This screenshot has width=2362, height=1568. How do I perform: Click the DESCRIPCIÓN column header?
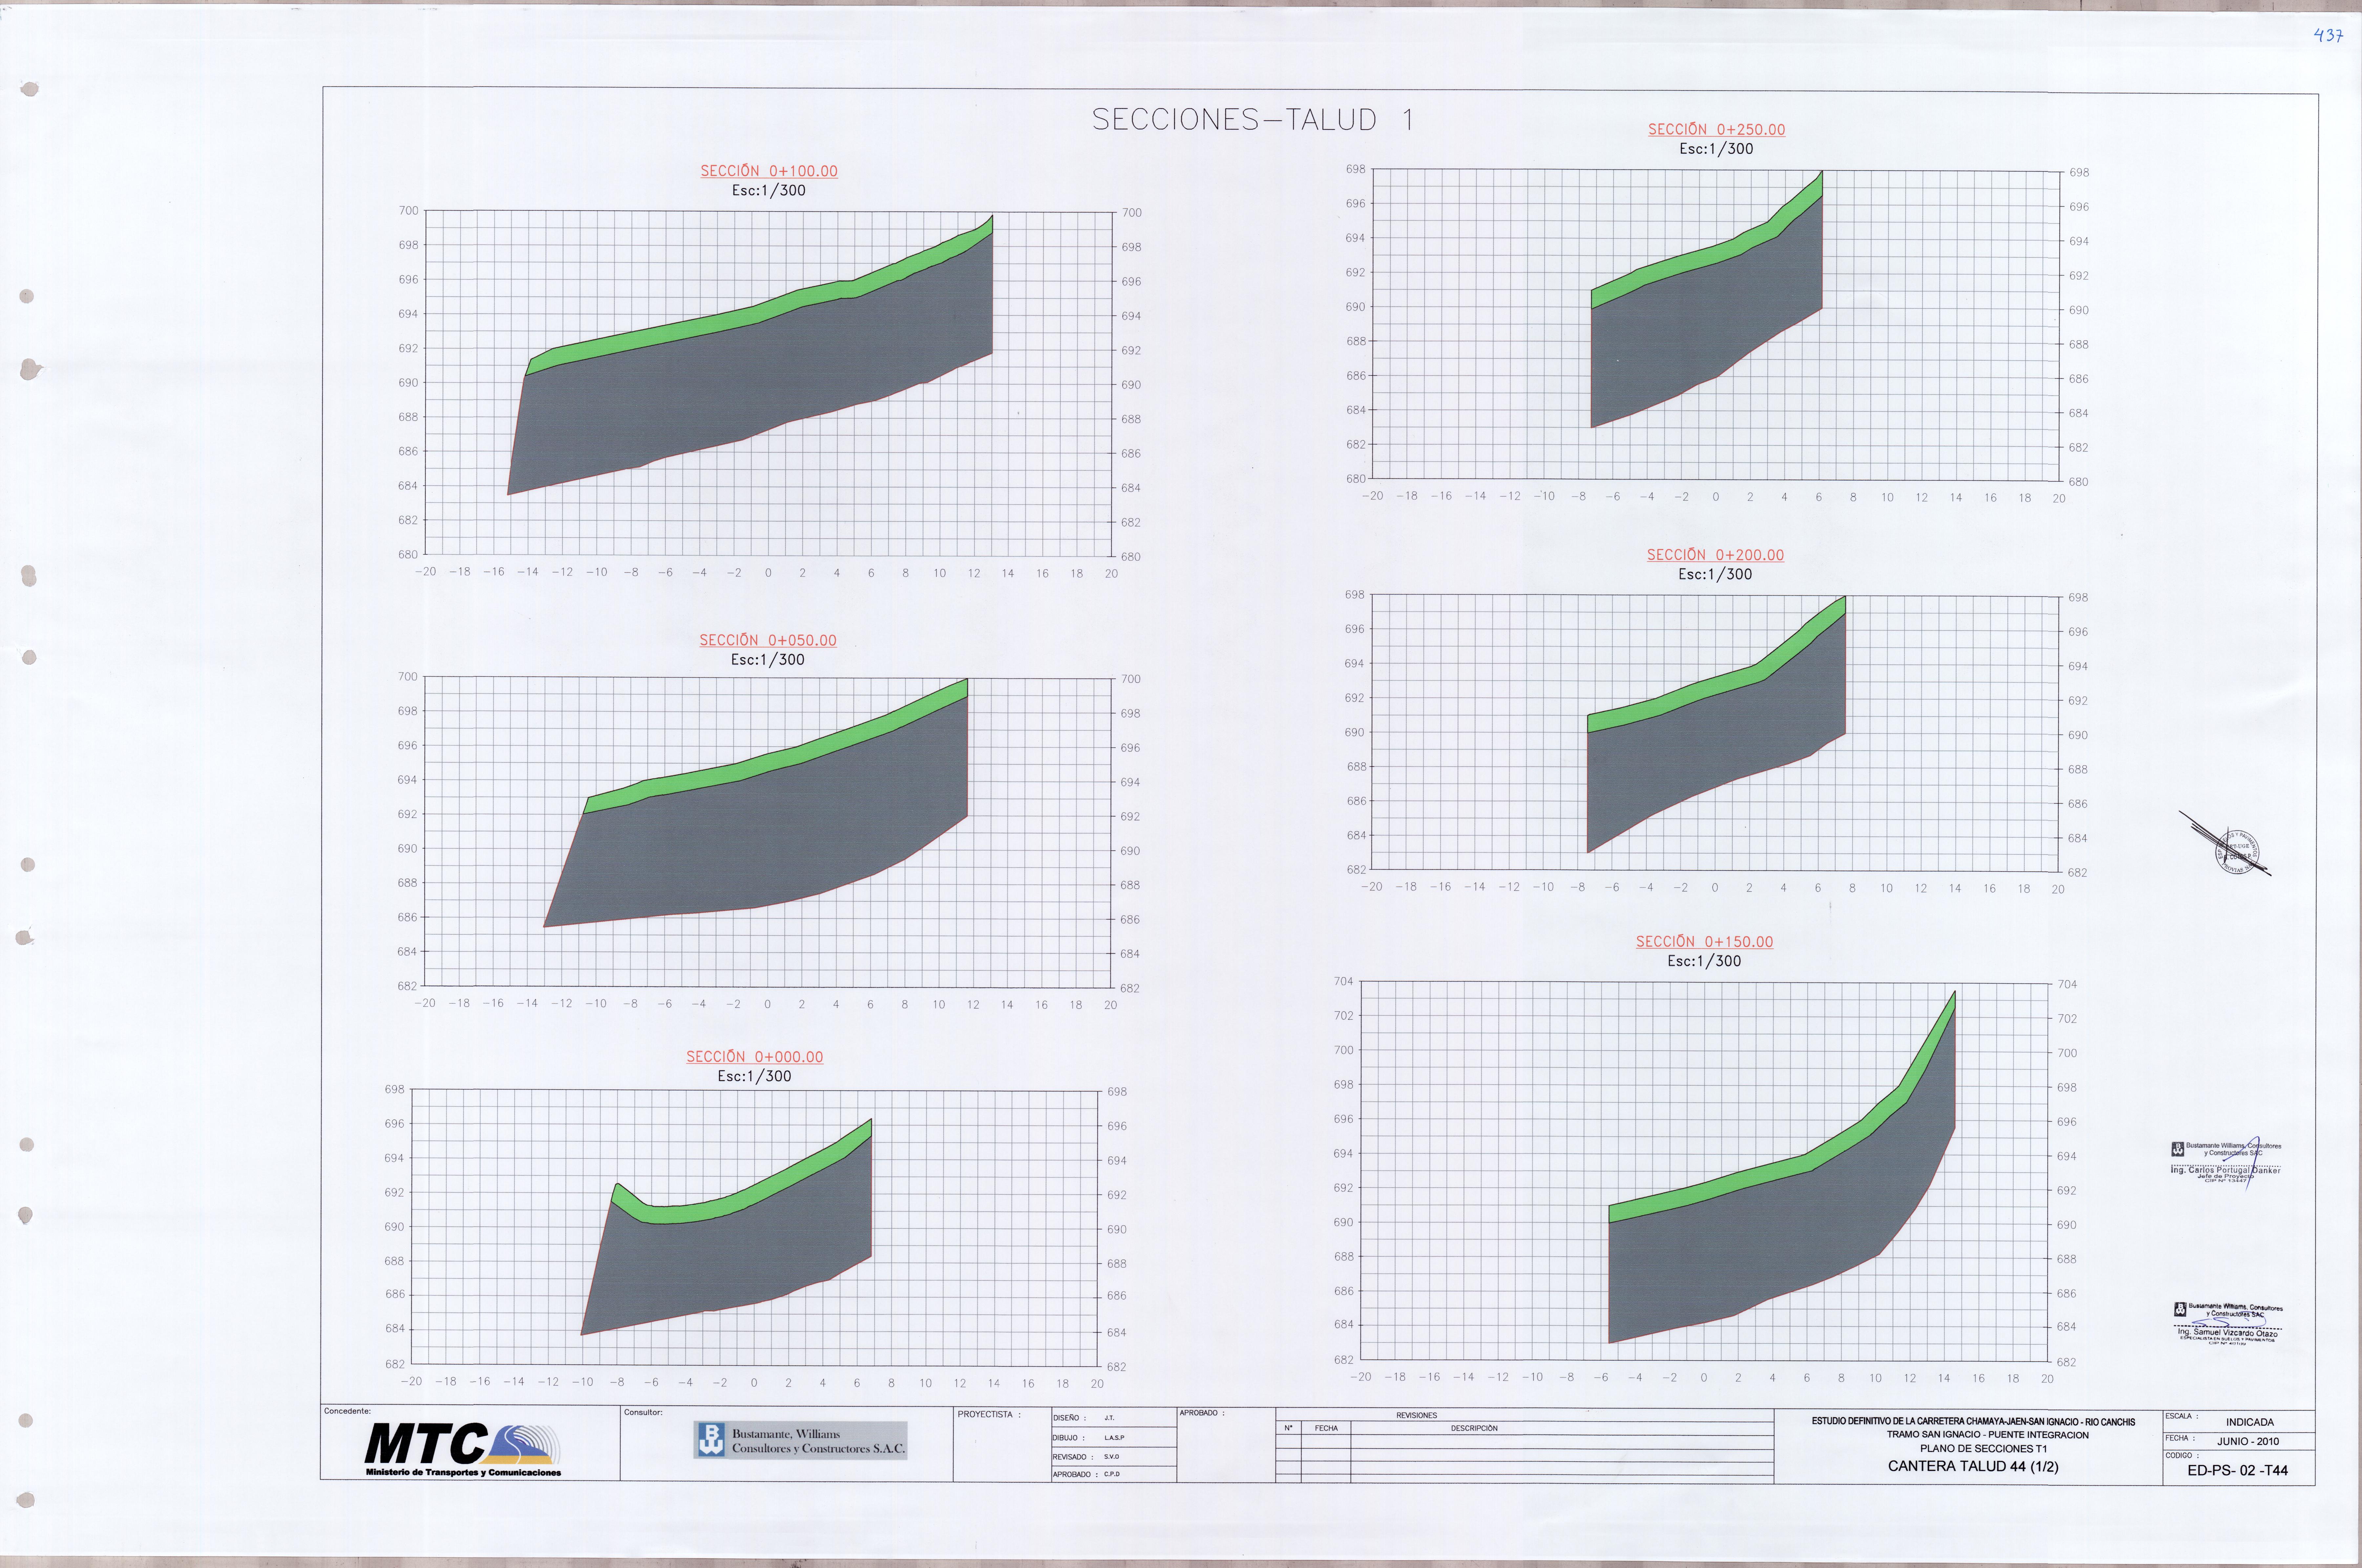[1474, 1428]
